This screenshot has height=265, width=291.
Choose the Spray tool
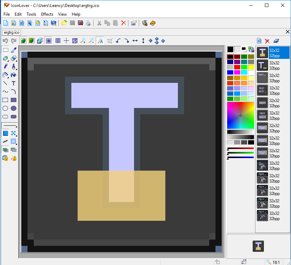pos(5,75)
